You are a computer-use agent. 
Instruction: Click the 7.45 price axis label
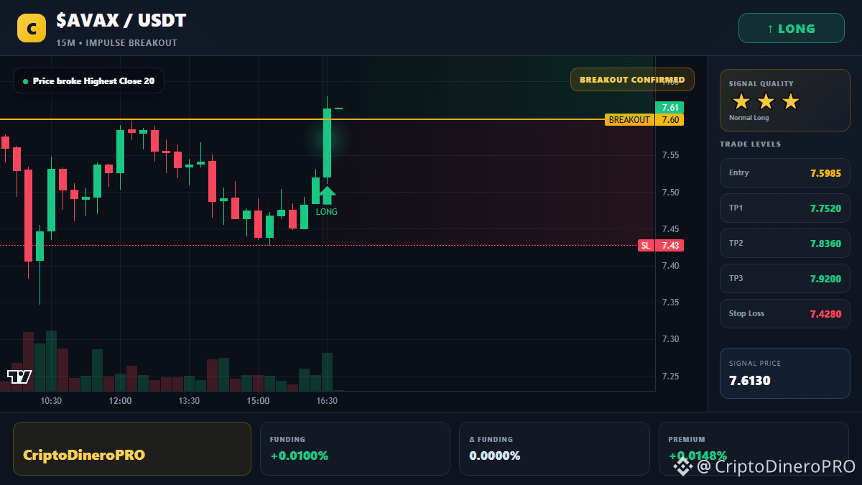click(670, 229)
